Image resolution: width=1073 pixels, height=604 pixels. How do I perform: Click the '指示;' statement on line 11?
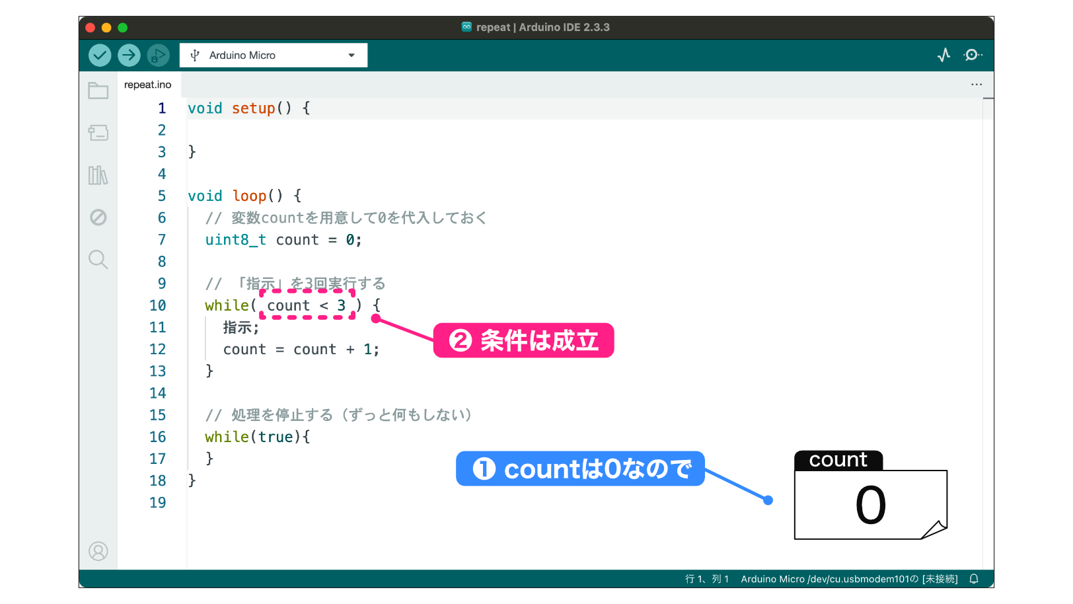click(x=241, y=328)
